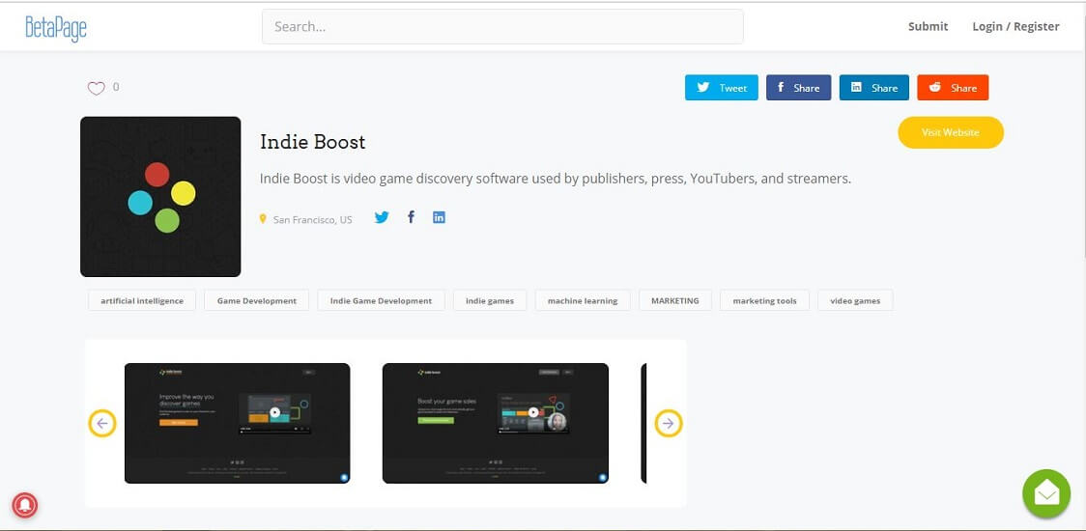The height and width of the screenshot is (531, 1086).
Task: Share on LinkedIn using the Share button
Action: pos(874,88)
